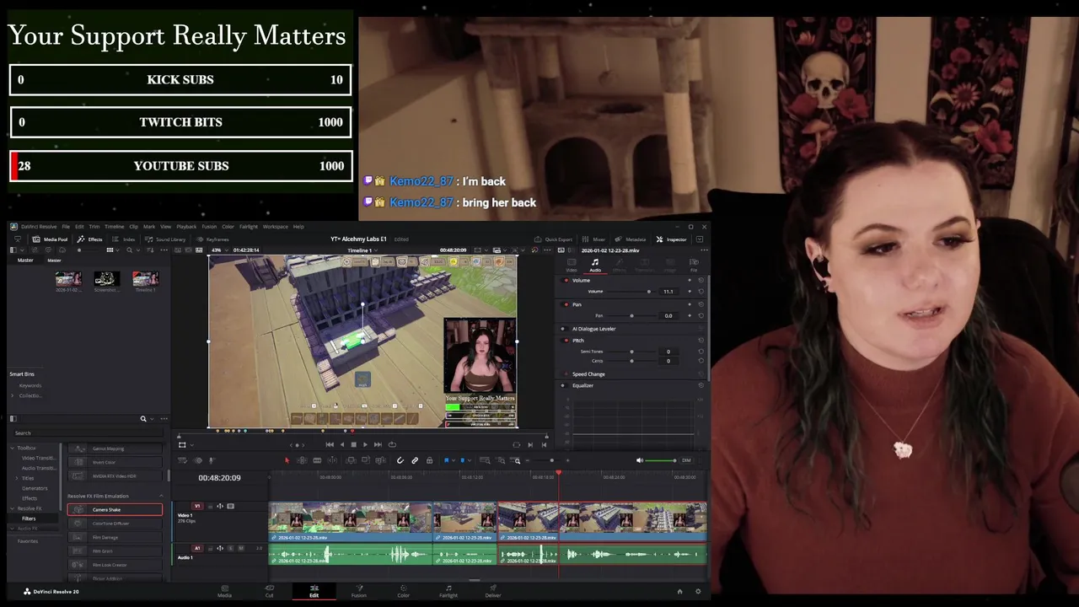This screenshot has height=607, width=1079.
Task: Click the timeline Snapping magnet icon
Action: 400,460
